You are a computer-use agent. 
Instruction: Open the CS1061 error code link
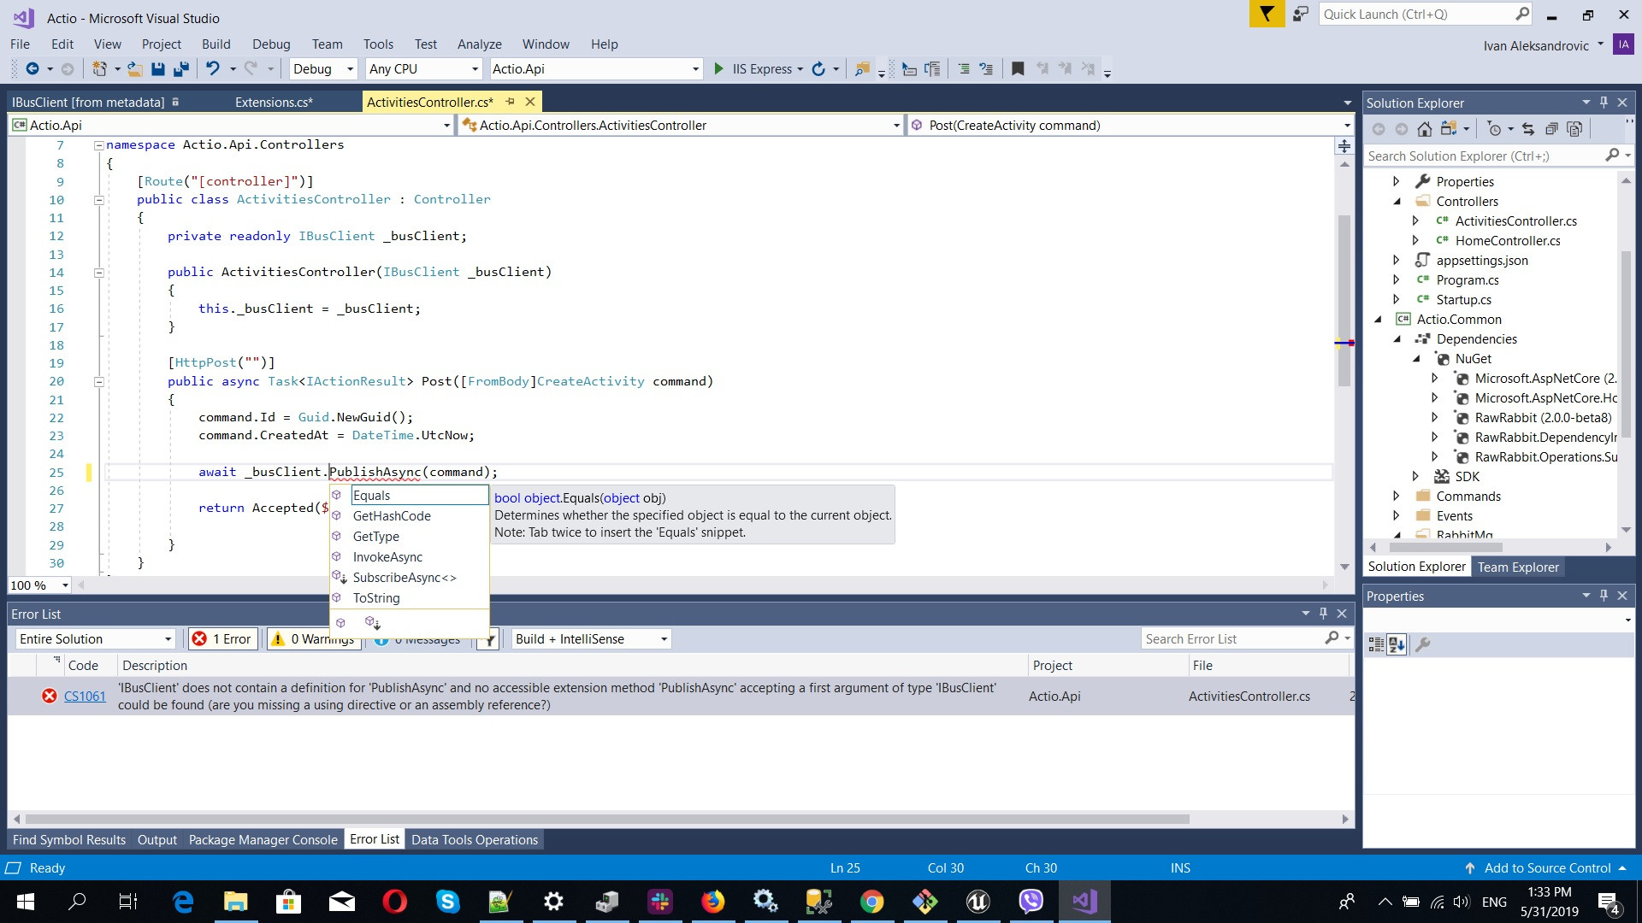(x=85, y=697)
